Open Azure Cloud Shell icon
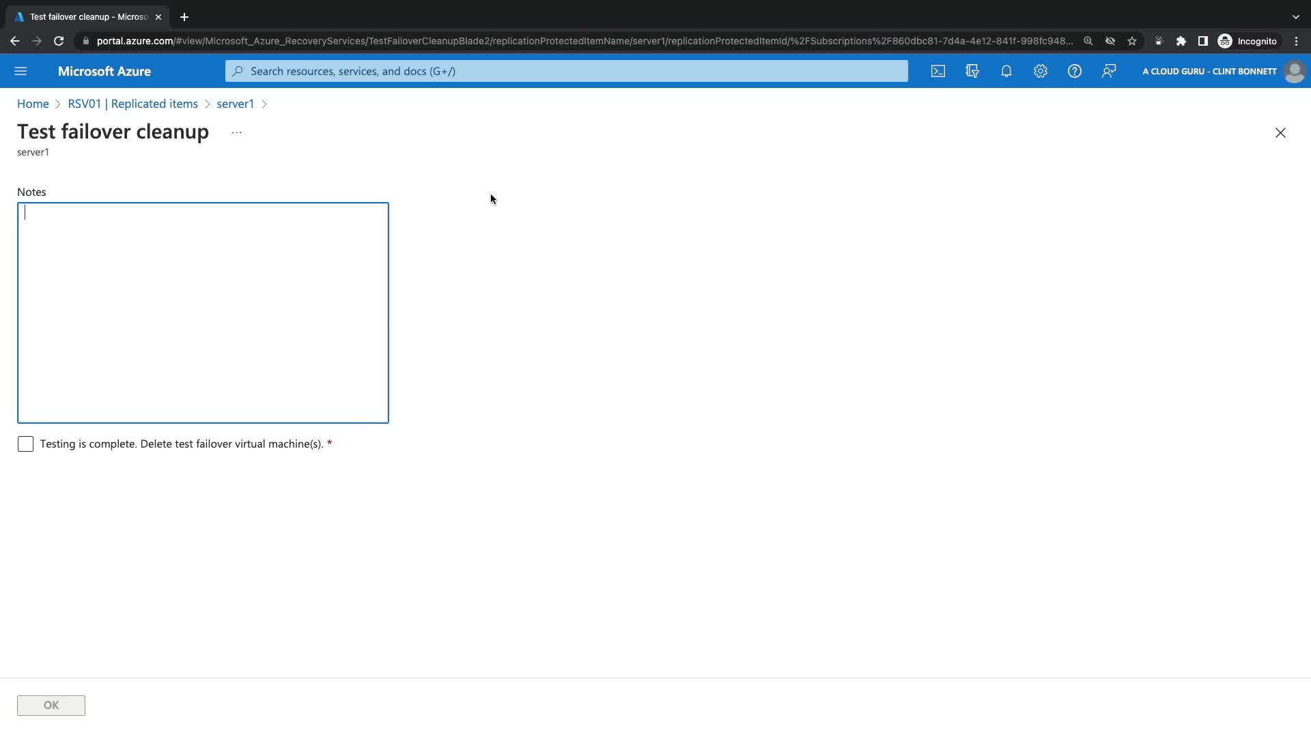This screenshot has width=1311, height=737. tap(938, 71)
